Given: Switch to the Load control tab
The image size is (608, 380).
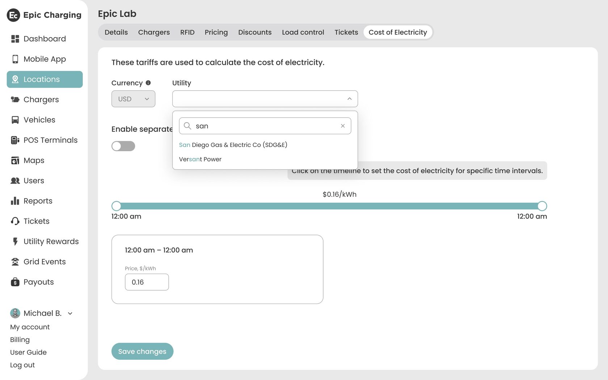Looking at the screenshot, I should (x=303, y=32).
